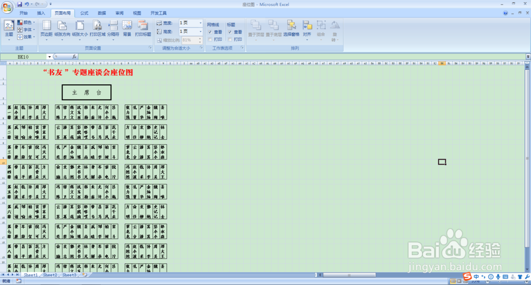Open the 对齐 (Align) menu
This screenshot has width=531, height=285.
(x=307, y=30)
